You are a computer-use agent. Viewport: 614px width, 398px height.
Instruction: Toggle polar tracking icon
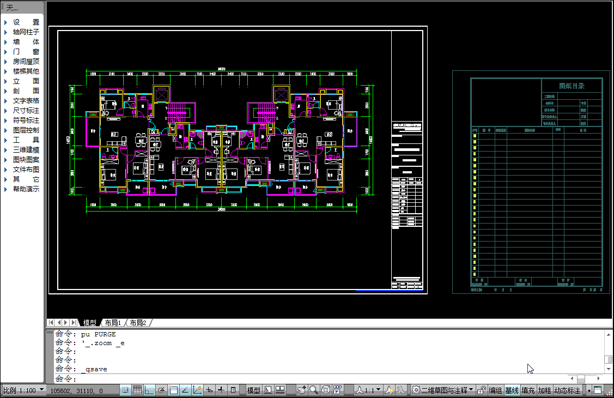pos(161,390)
